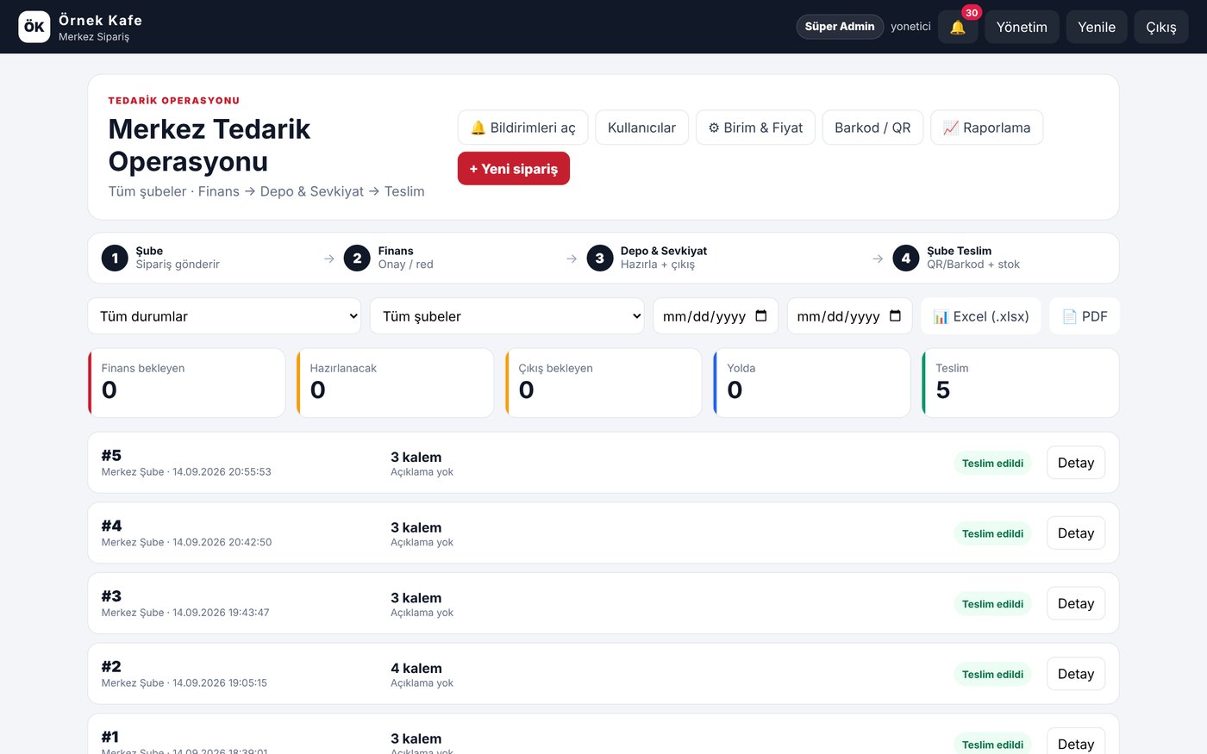Turn on notifications with Bildirimleri aç
Screen dimensions: 1207x754
point(522,128)
